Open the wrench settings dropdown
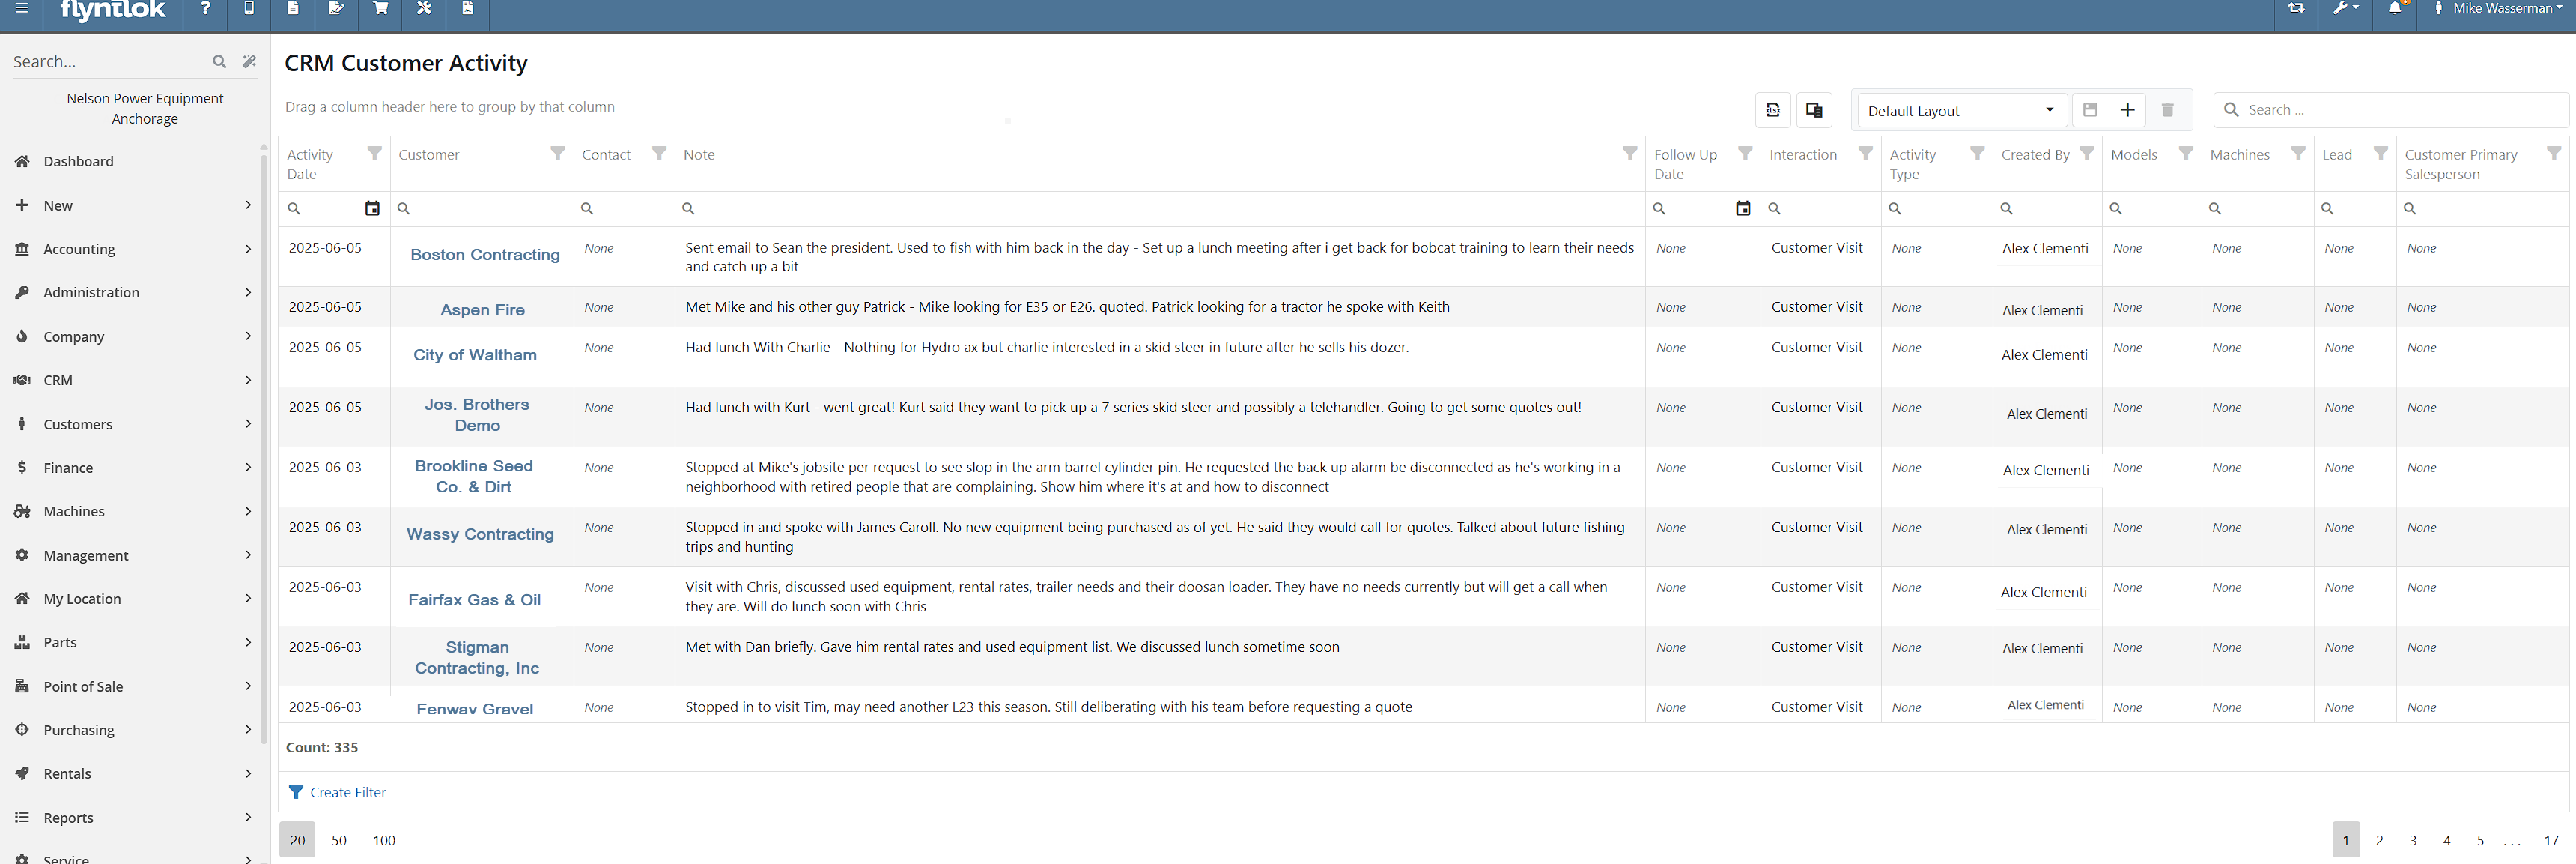Image resolution: width=2576 pixels, height=864 pixels. click(x=2345, y=8)
